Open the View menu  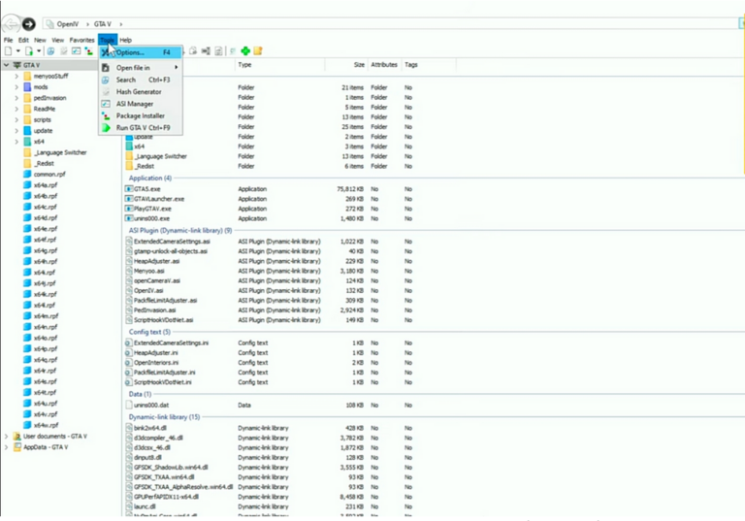click(x=58, y=40)
